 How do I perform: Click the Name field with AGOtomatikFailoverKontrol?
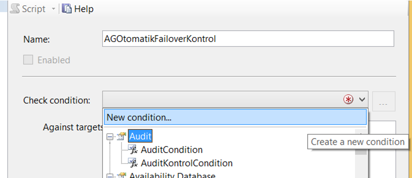[248, 39]
